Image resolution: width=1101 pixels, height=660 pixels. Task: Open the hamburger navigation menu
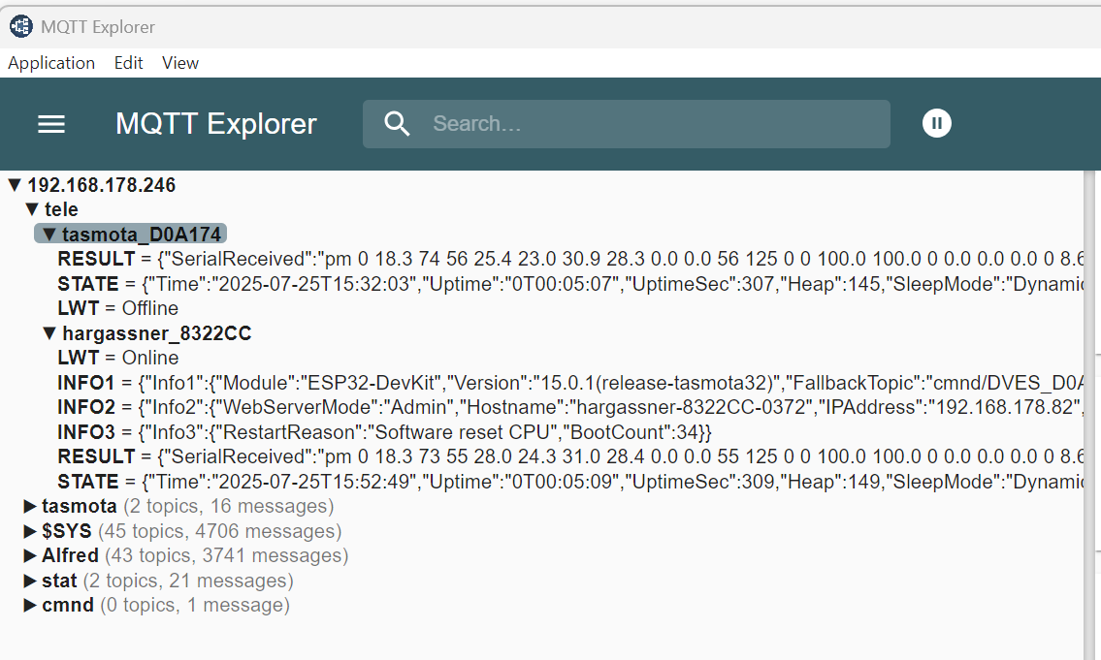[51, 124]
